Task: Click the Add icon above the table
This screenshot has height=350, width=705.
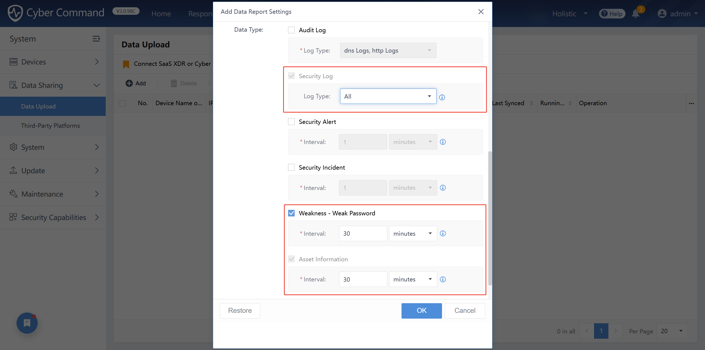Action: (x=129, y=83)
